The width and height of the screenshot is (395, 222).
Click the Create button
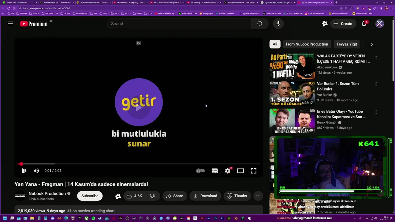343,24
